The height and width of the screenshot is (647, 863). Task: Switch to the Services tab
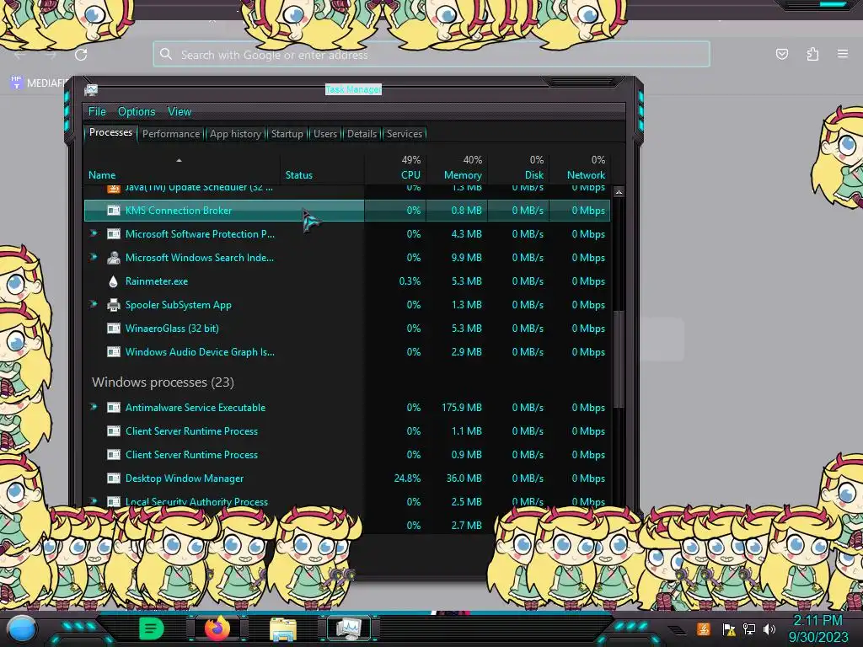click(404, 134)
